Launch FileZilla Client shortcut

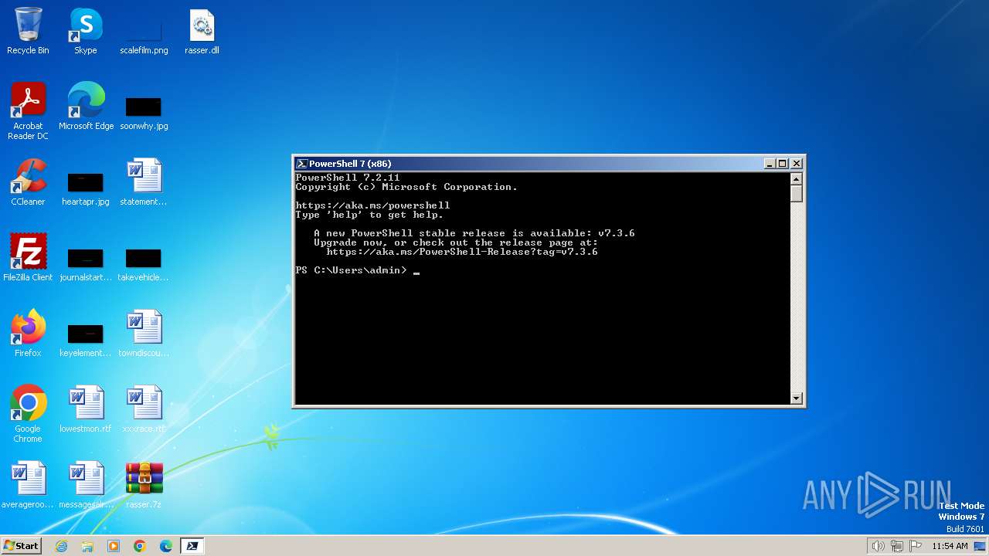(28, 258)
